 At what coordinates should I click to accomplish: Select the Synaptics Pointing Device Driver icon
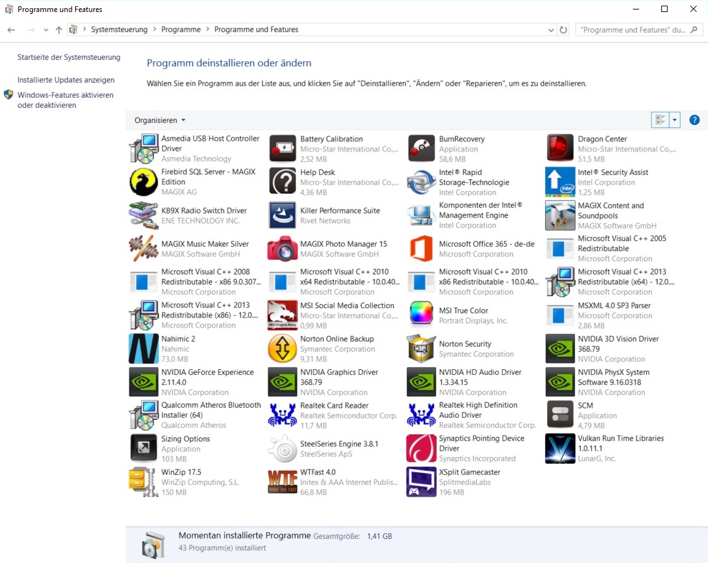[x=422, y=448]
